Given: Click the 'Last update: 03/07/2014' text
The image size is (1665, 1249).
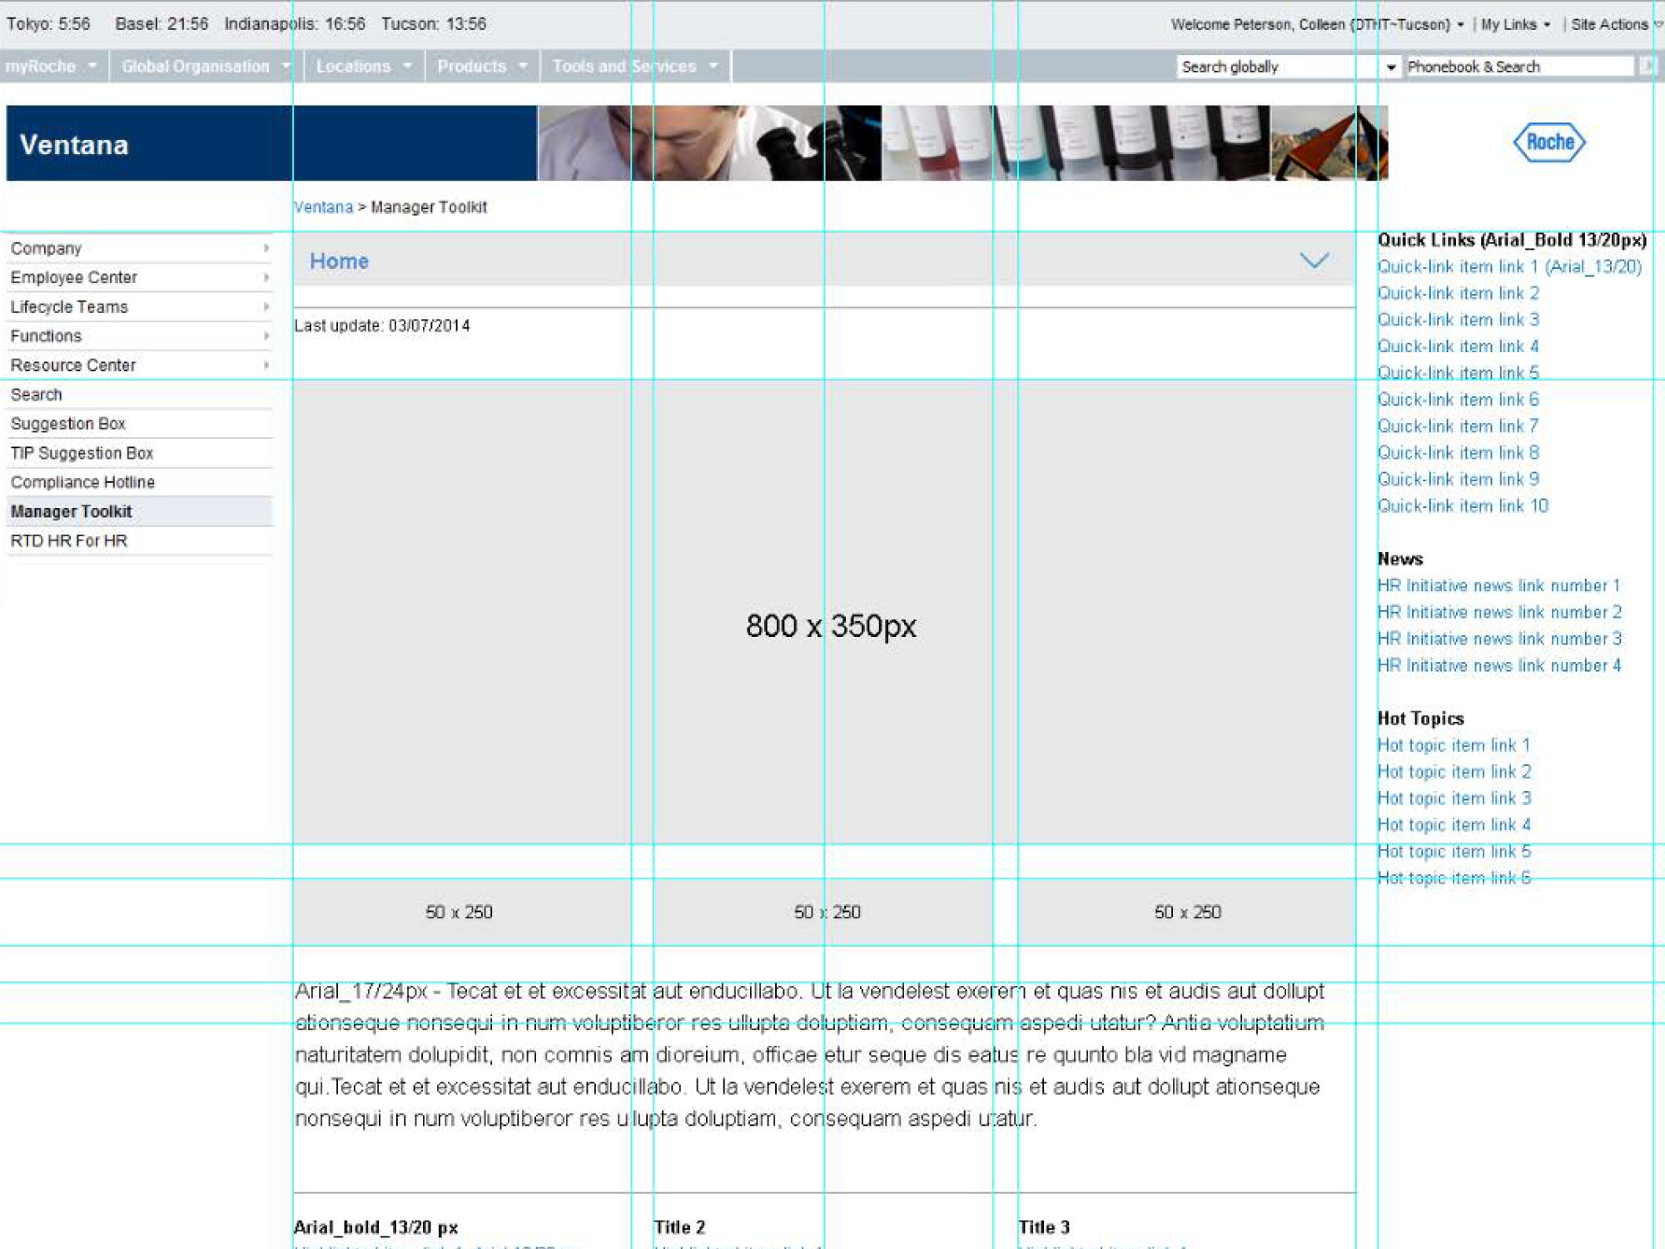Looking at the screenshot, I should click(382, 326).
